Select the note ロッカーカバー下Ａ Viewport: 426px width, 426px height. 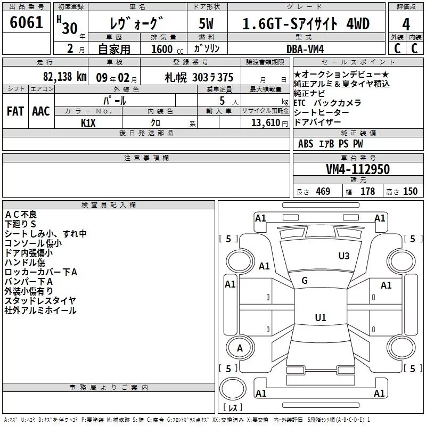41,272
